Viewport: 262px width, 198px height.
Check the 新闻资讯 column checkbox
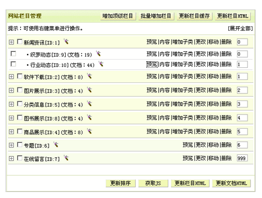pos(20,42)
